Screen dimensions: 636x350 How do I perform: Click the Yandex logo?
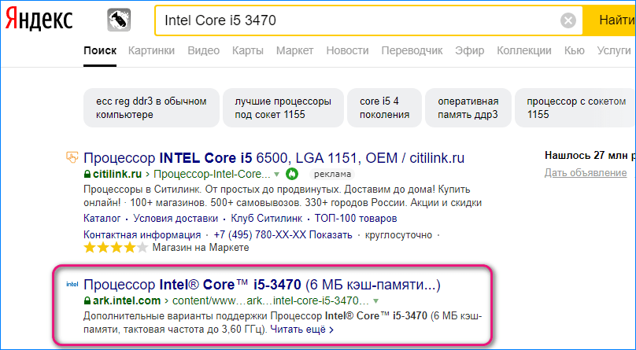[39, 20]
